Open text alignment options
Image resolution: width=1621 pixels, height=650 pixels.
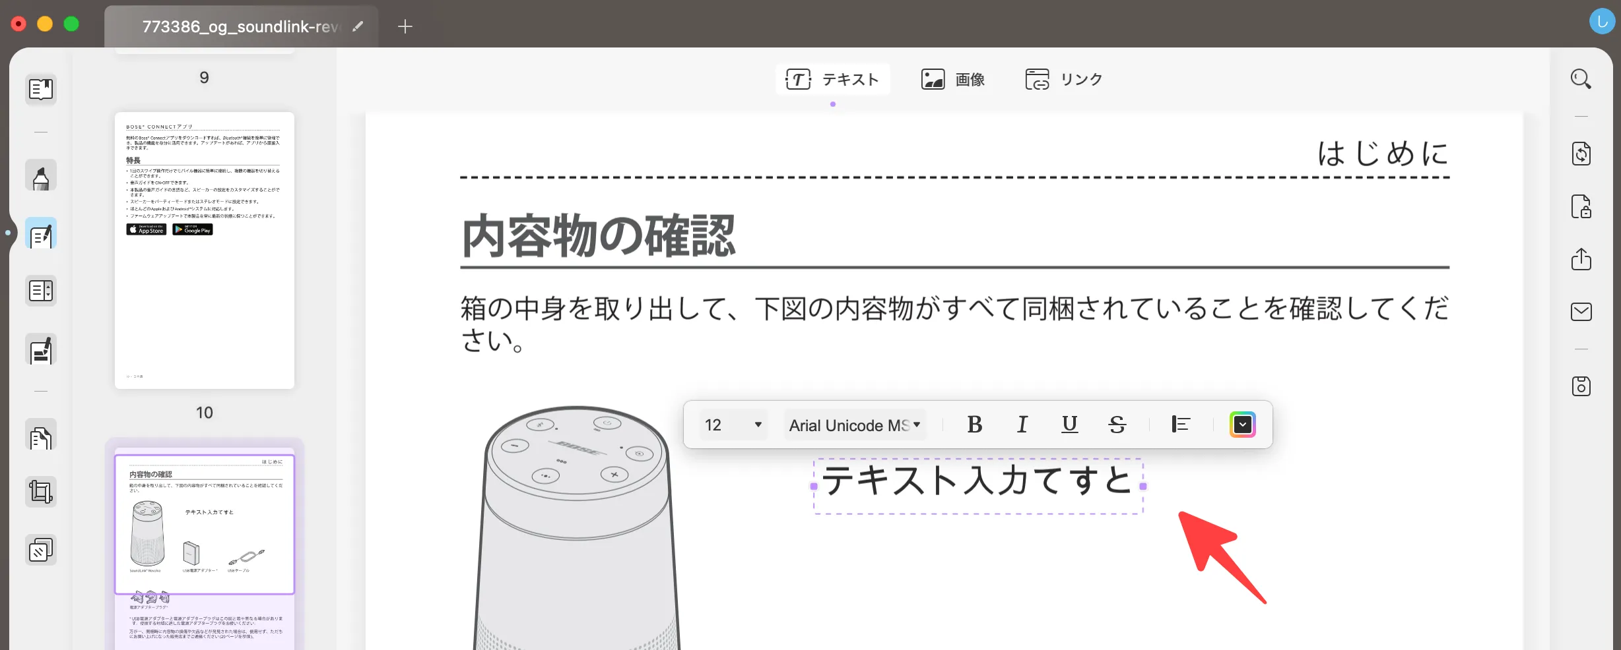[1181, 425]
